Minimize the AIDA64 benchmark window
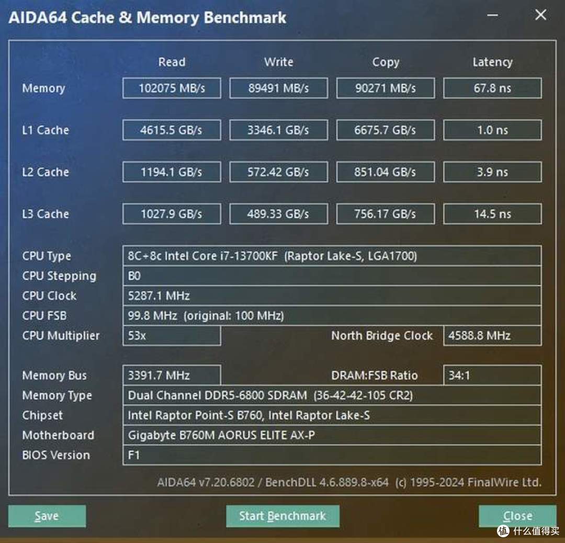 pos(492,15)
